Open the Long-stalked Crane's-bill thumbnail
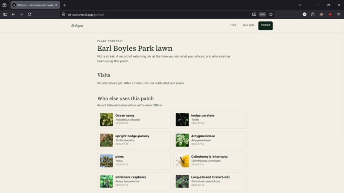 182,181
